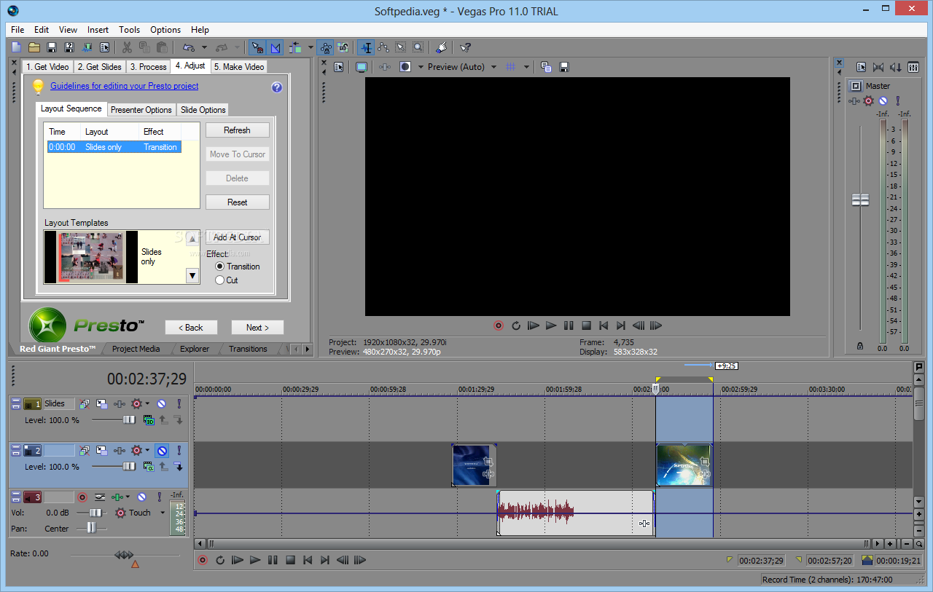Click Make Compositing Child on track 2
Screen dimensions: 933x592
178,467
